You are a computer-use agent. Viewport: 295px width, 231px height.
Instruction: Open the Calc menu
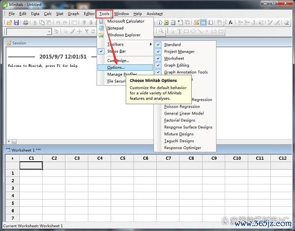pos(48,14)
